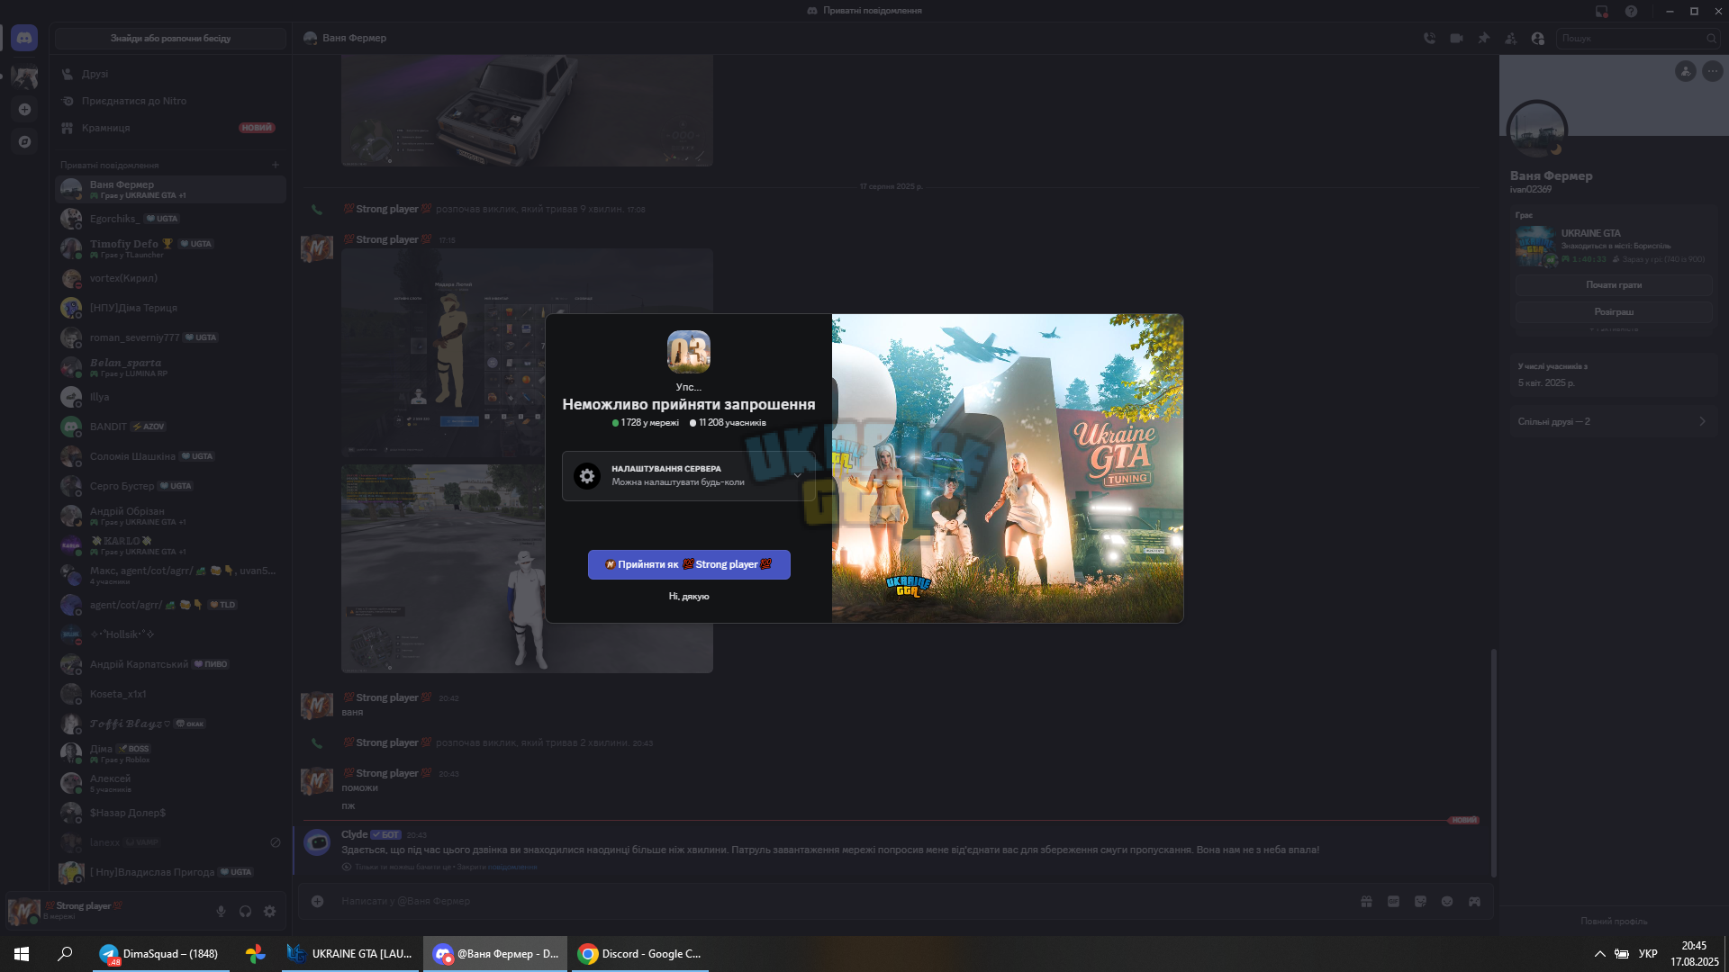
Task: Click the Розіграш button
Action: pos(1614,312)
